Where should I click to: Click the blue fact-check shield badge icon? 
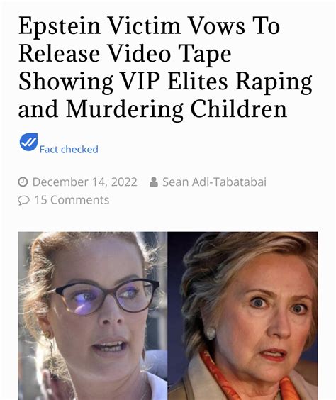coord(28,142)
